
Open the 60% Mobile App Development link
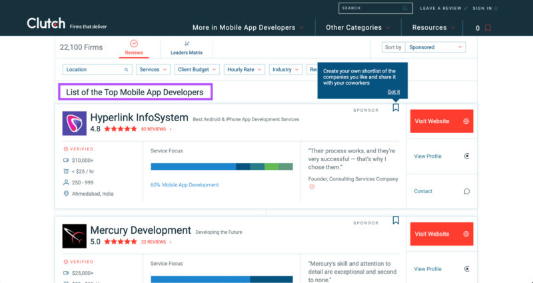point(185,185)
